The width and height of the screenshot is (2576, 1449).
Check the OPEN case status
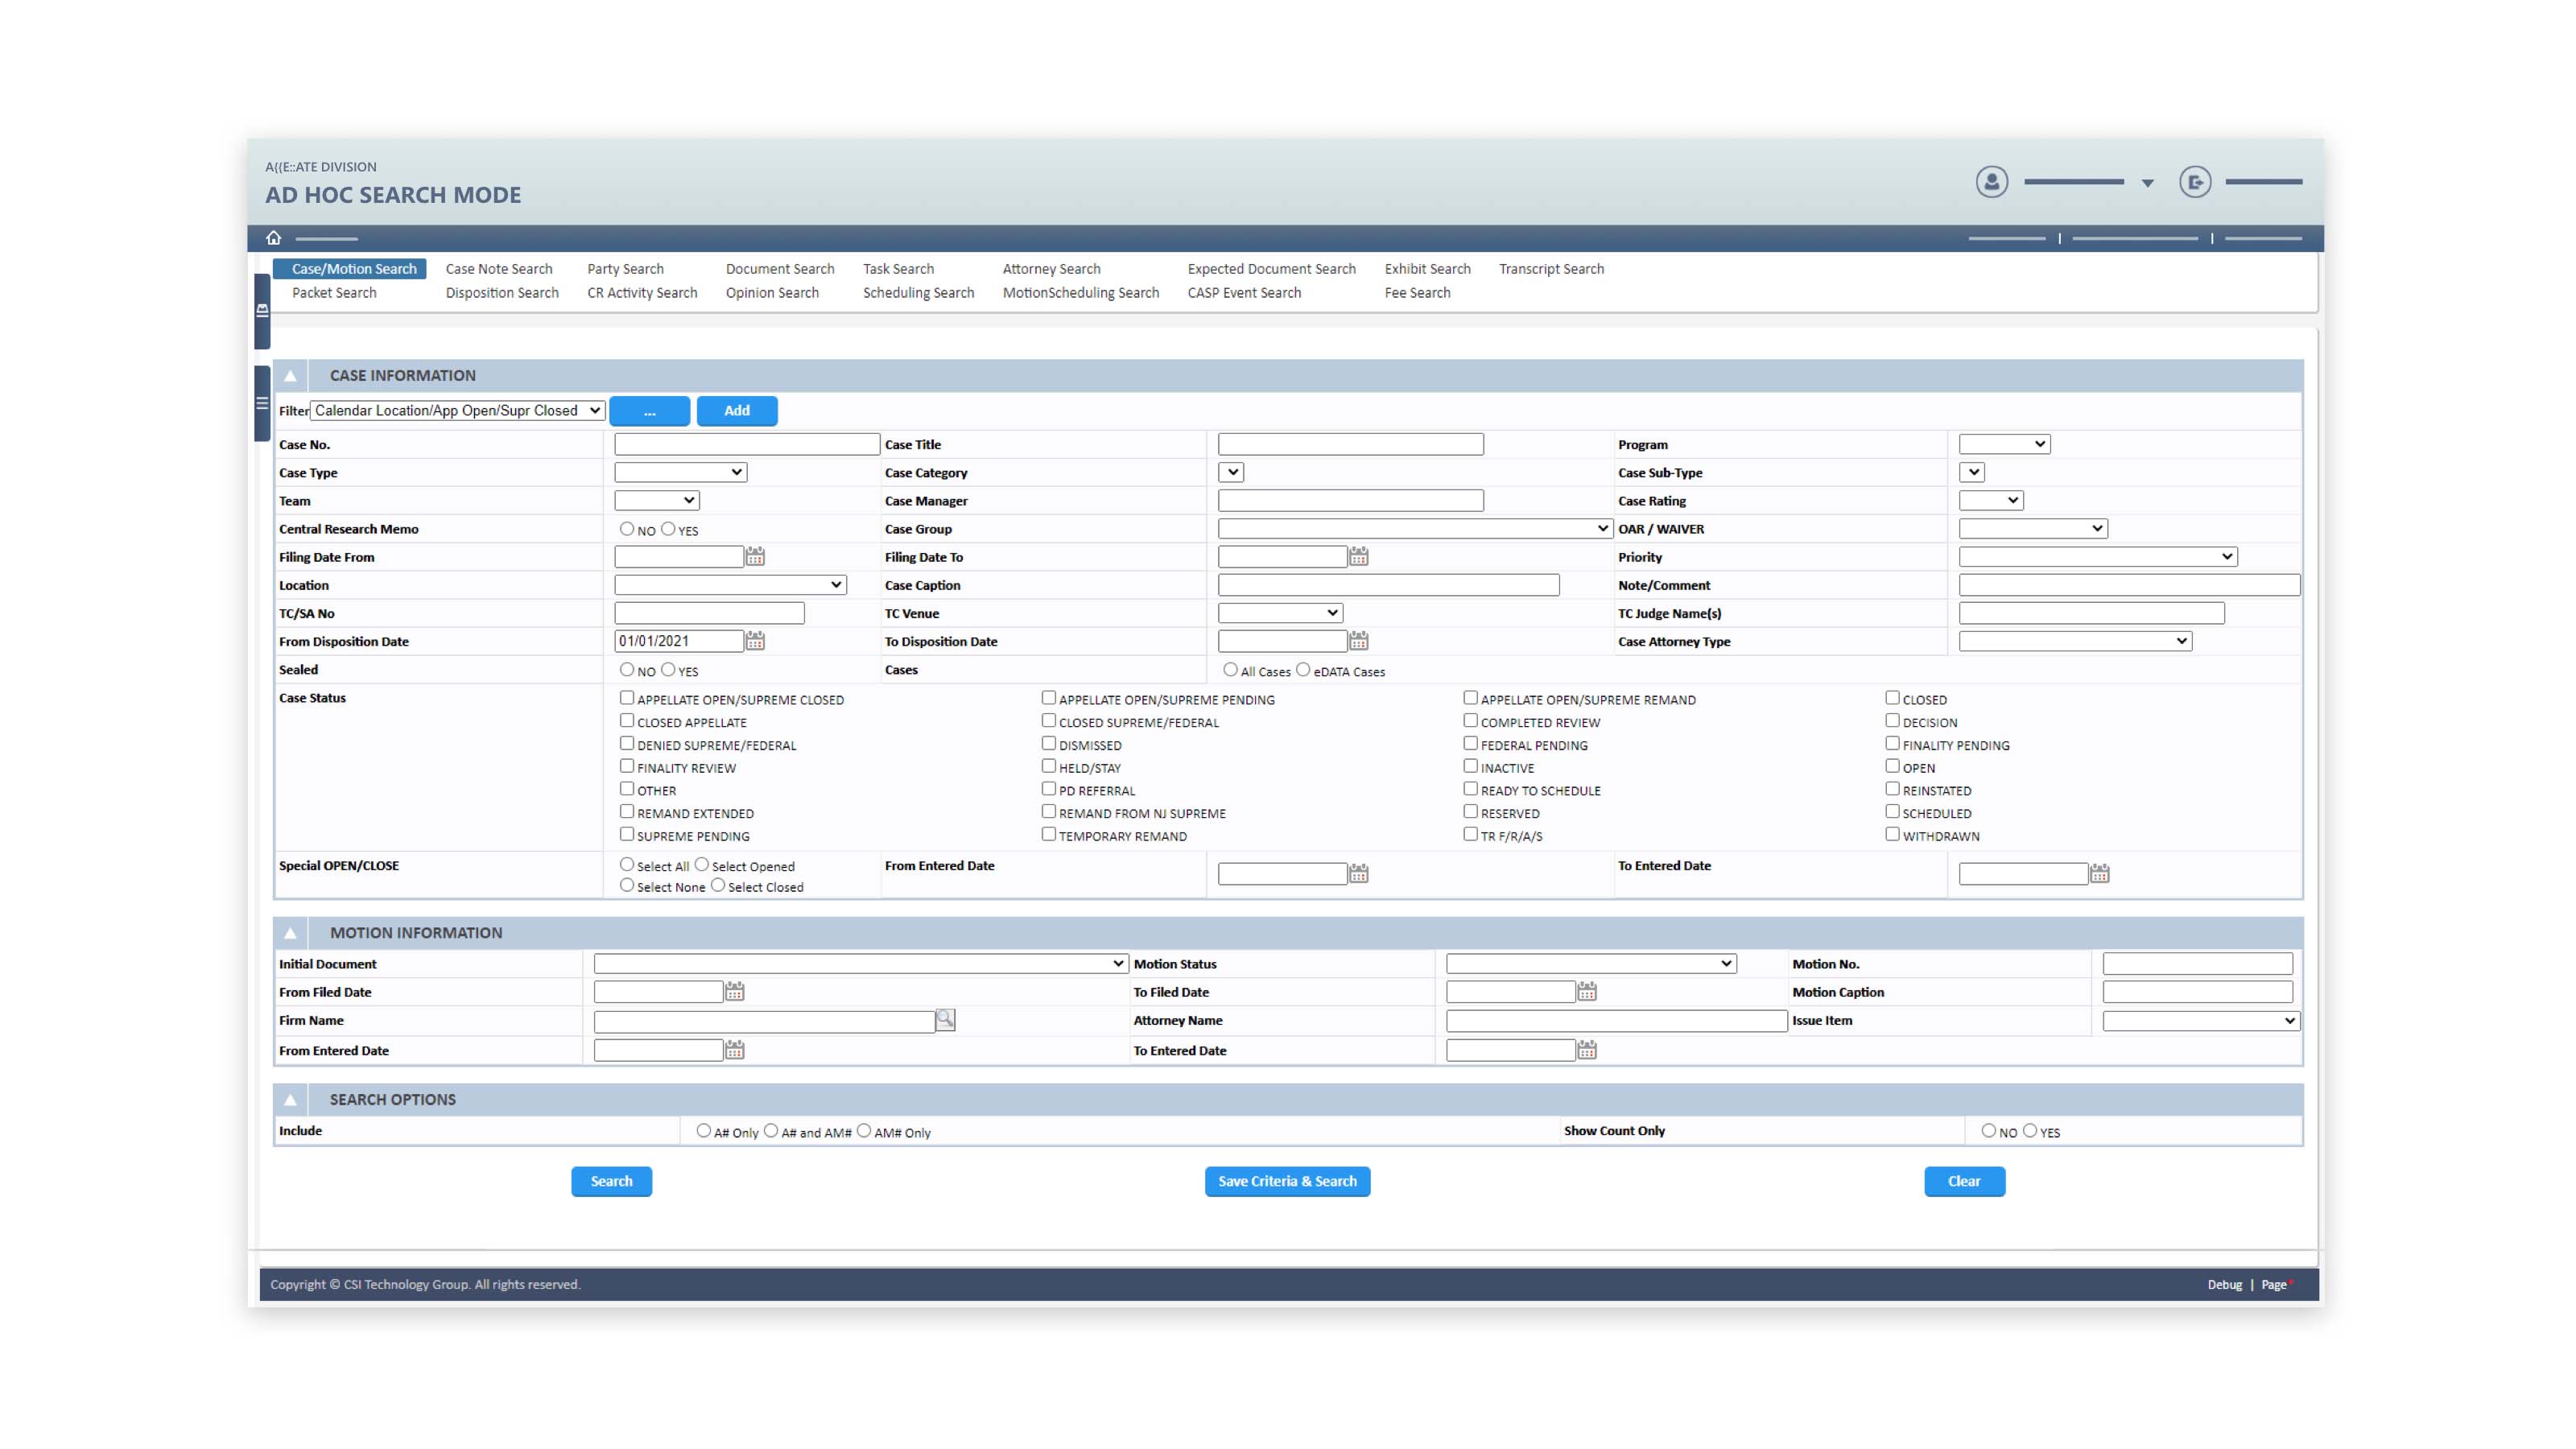pos(1893,767)
